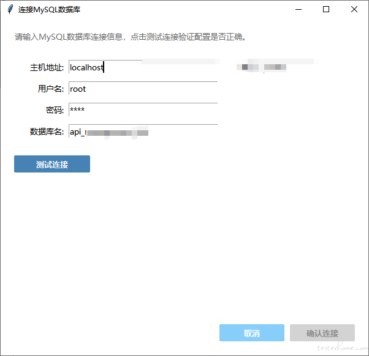Viewport: 369px width, 356px height.
Task: Click the 数据库名 label
Action: click(47, 132)
